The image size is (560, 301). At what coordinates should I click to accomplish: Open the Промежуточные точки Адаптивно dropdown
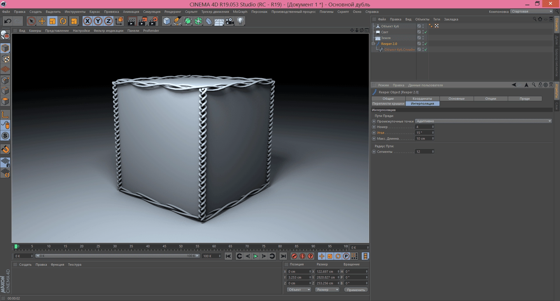484,121
